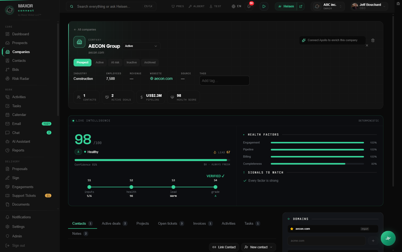Open Calendar page
402x252 pixels.
click(19, 115)
